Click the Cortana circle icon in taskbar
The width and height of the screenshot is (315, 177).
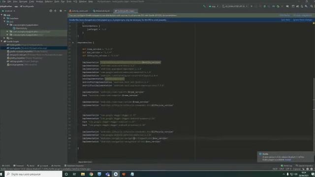coord(66,174)
